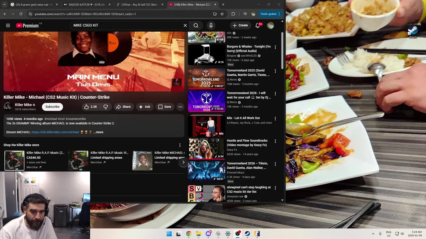Click the Ask button
The image size is (426, 239).
(x=144, y=107)
